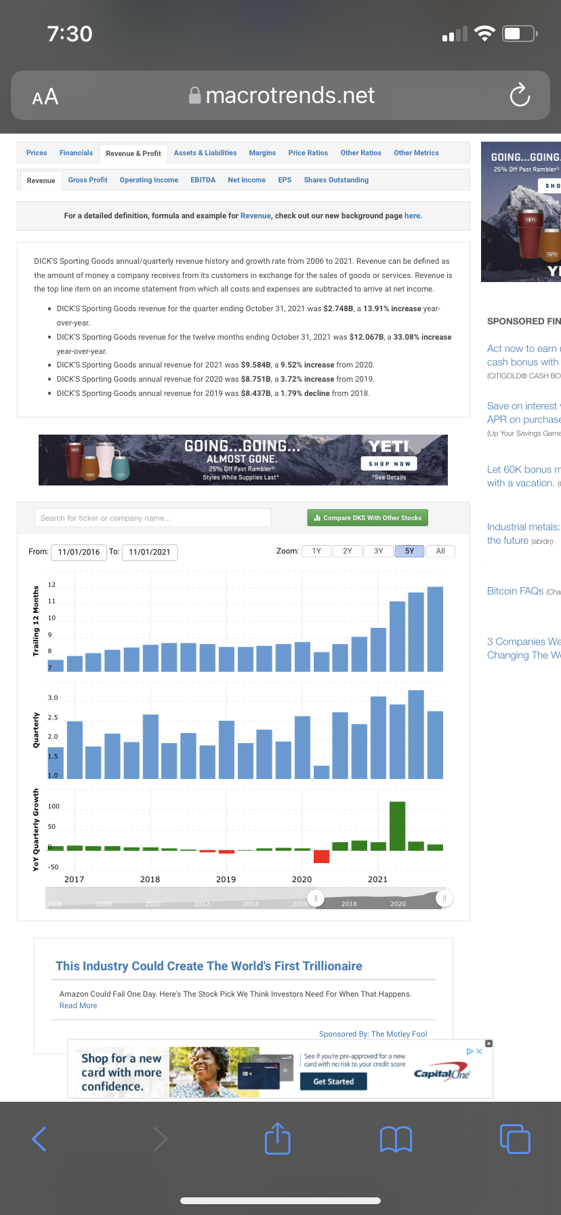Viewport: 561px width, 1215px height.
Task: Click the 'here' background page link
Action: [412, 216]
